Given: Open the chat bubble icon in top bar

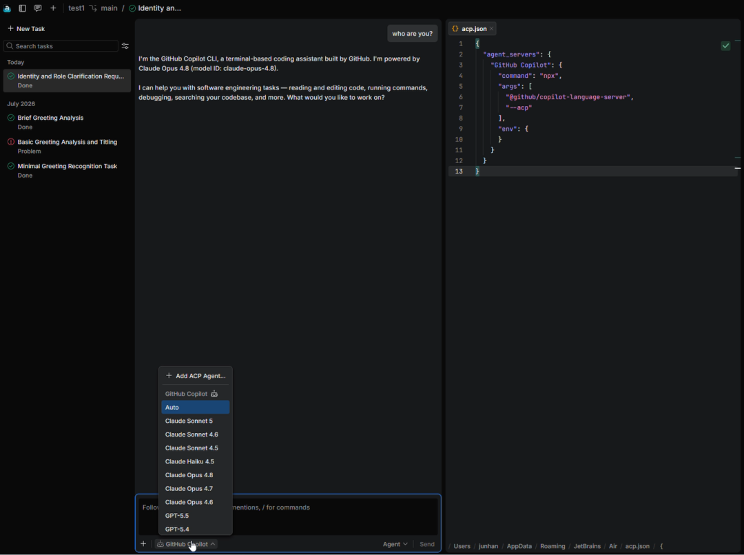Looking at the screenshot, I should click(x=38, y=8).
